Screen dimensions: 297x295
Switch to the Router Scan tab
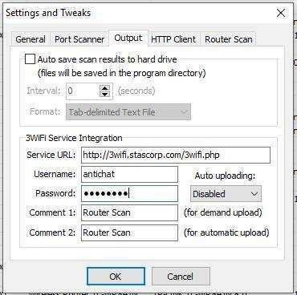[x=229, y=39]
